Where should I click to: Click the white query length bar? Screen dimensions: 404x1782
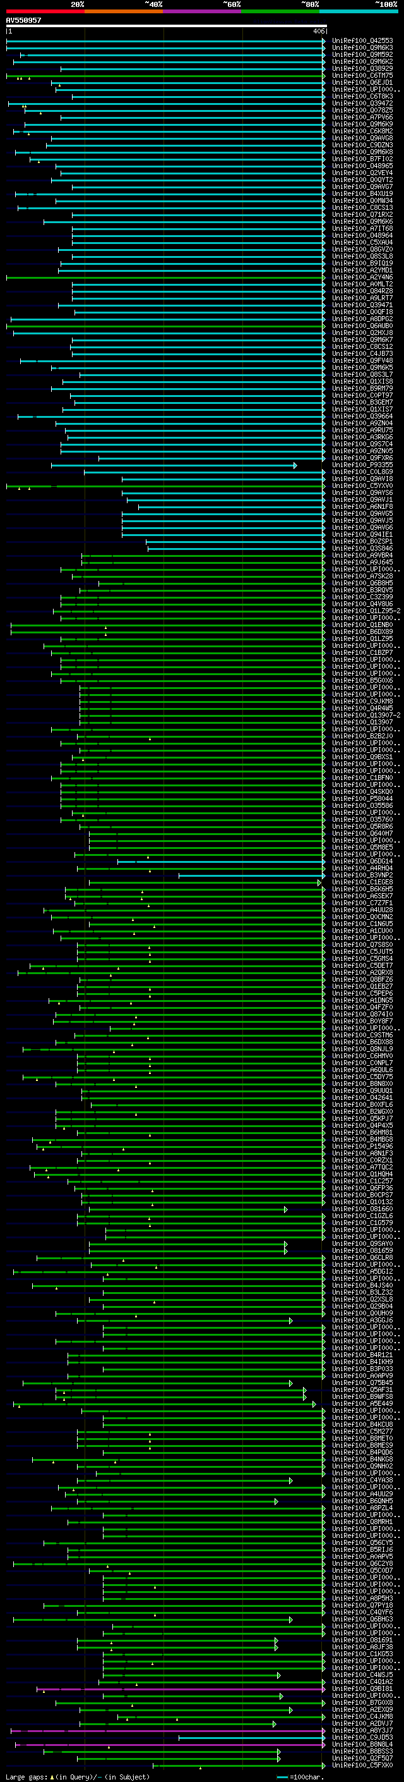167,25
